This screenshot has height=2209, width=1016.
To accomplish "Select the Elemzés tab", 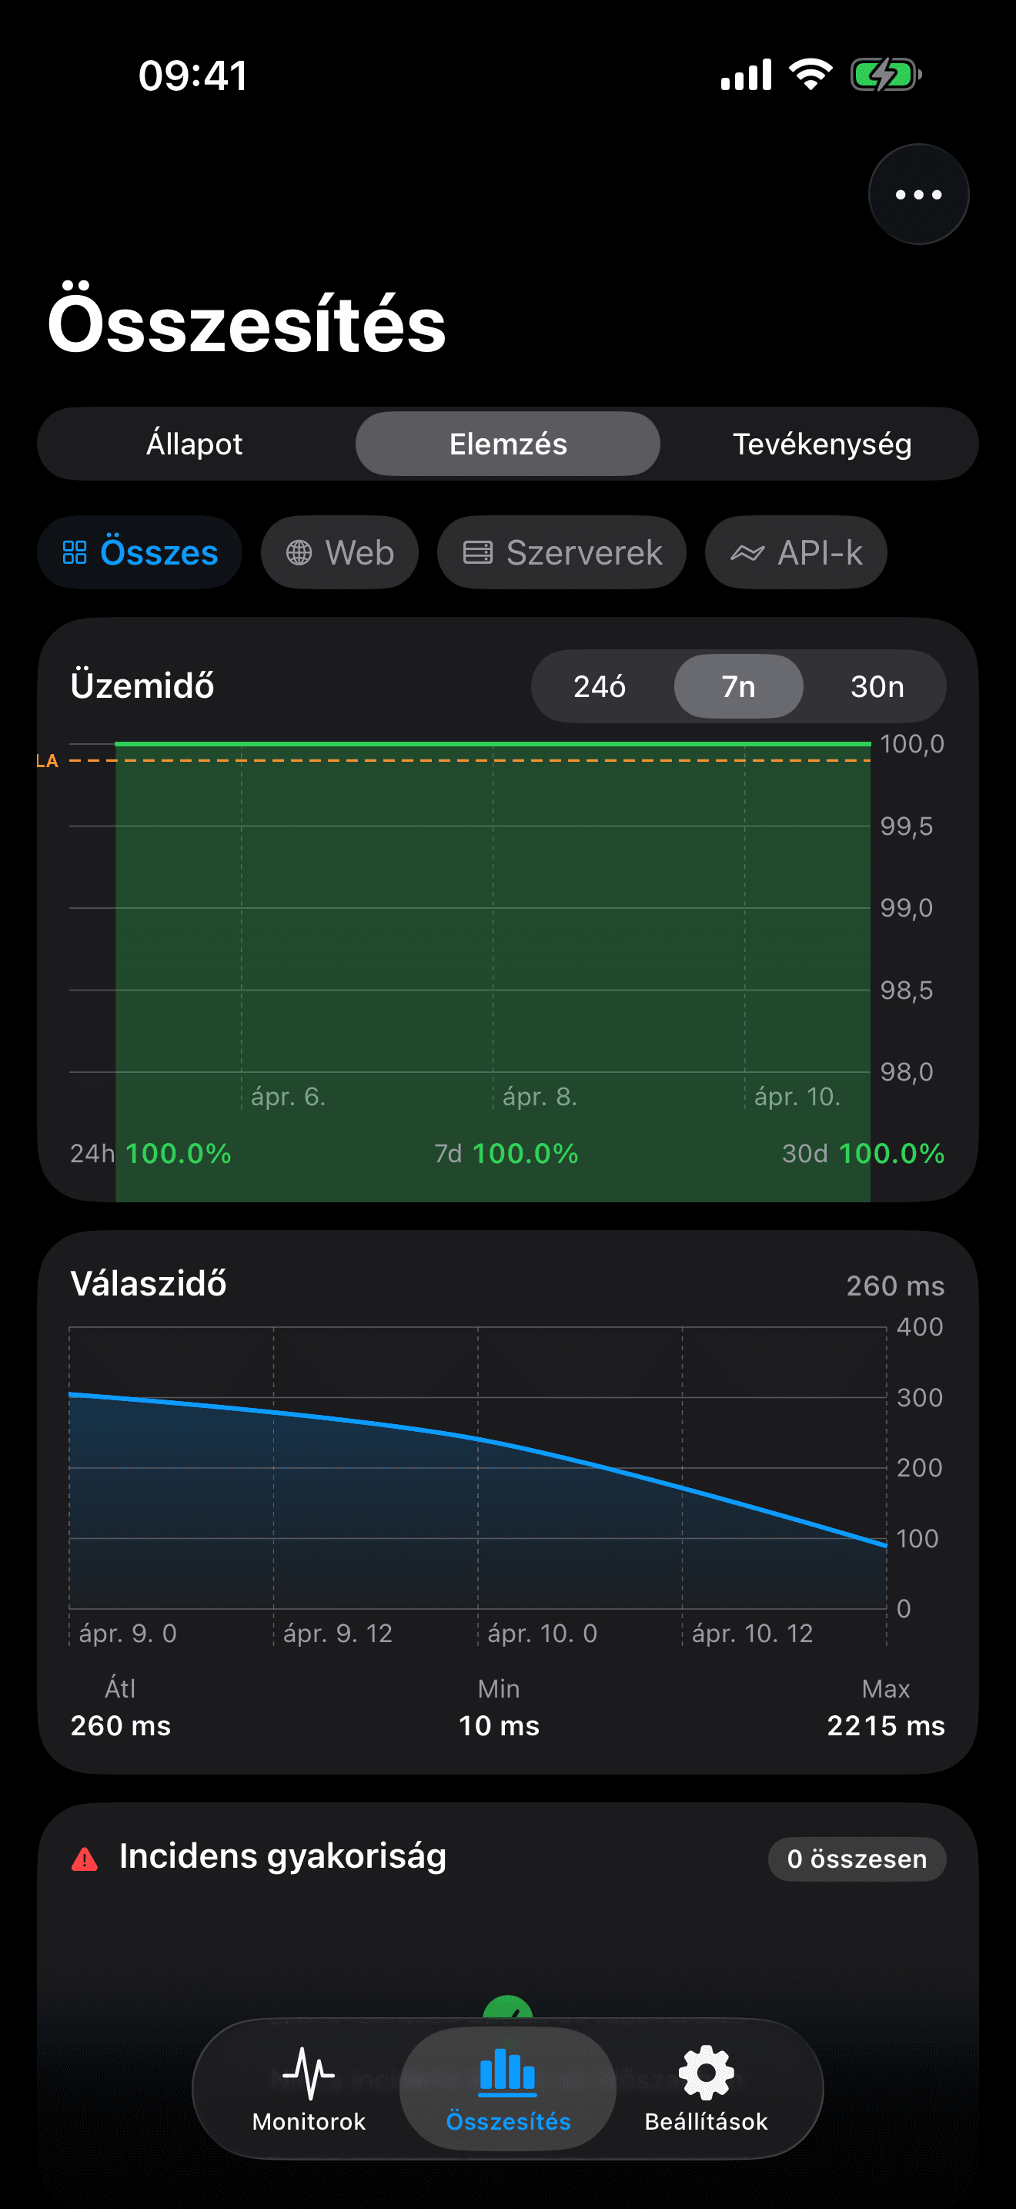I will tap(508, 444).
